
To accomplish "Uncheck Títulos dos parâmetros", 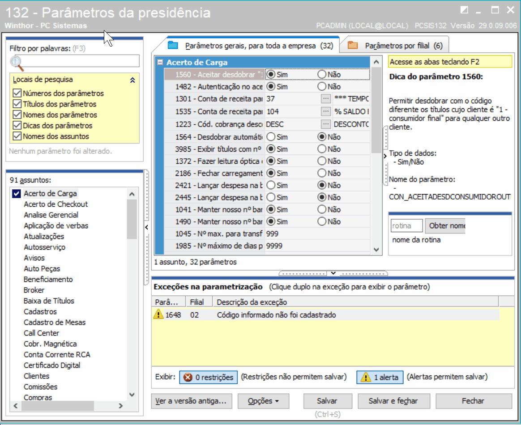I will pyautogui.click(x=17, y=104).
